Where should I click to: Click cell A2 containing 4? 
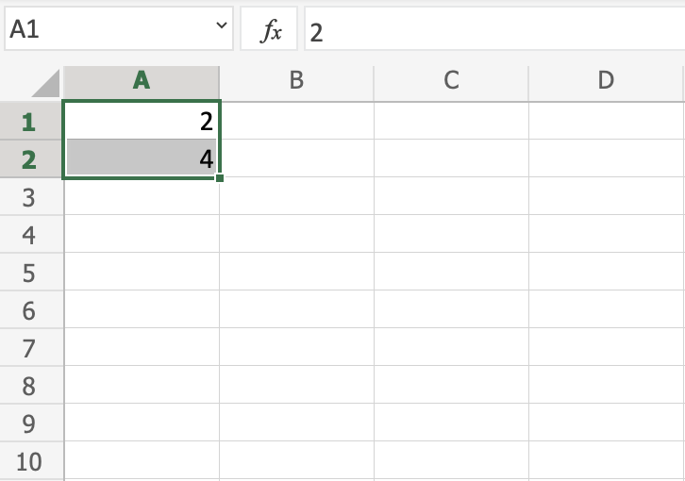click(x=142, y=158)
